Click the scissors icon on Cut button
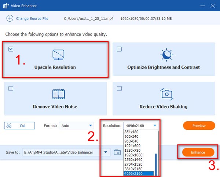 (9, 126)
